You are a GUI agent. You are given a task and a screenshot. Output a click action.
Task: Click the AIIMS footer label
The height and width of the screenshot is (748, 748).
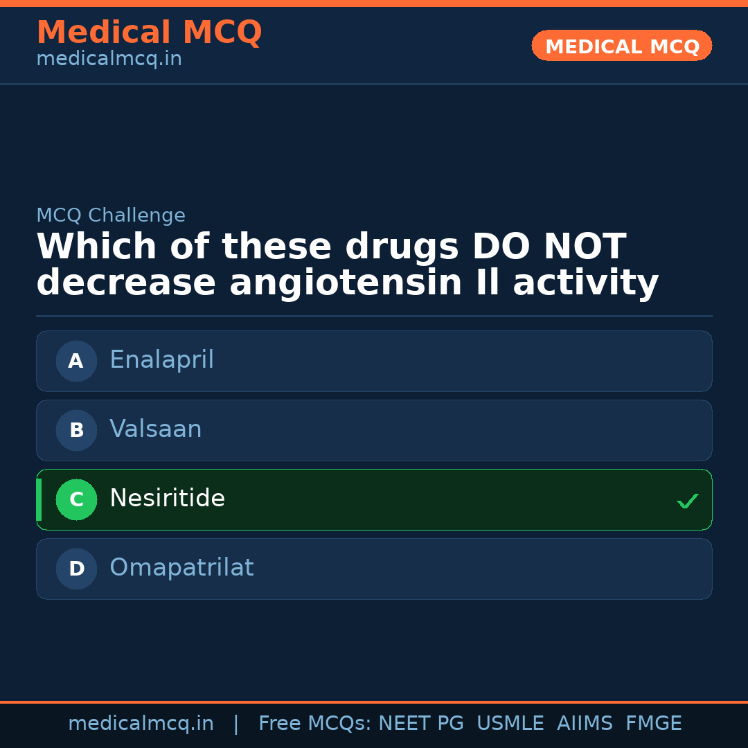[x=585, y=724]
